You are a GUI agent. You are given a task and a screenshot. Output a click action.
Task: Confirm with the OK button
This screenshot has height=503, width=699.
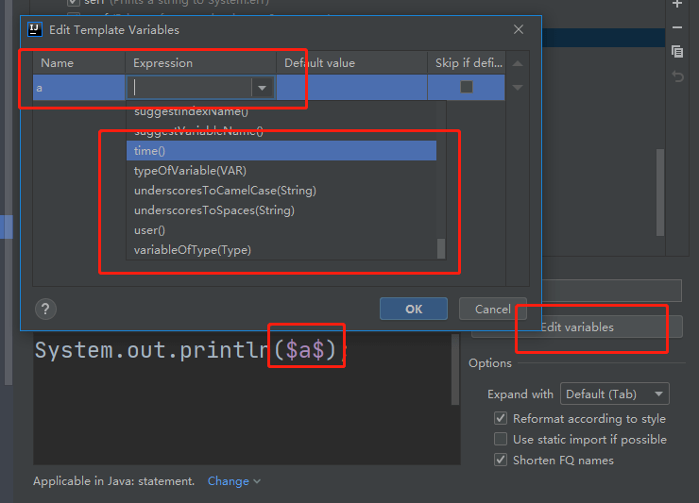pyautogui.click(x=413, y=309)
